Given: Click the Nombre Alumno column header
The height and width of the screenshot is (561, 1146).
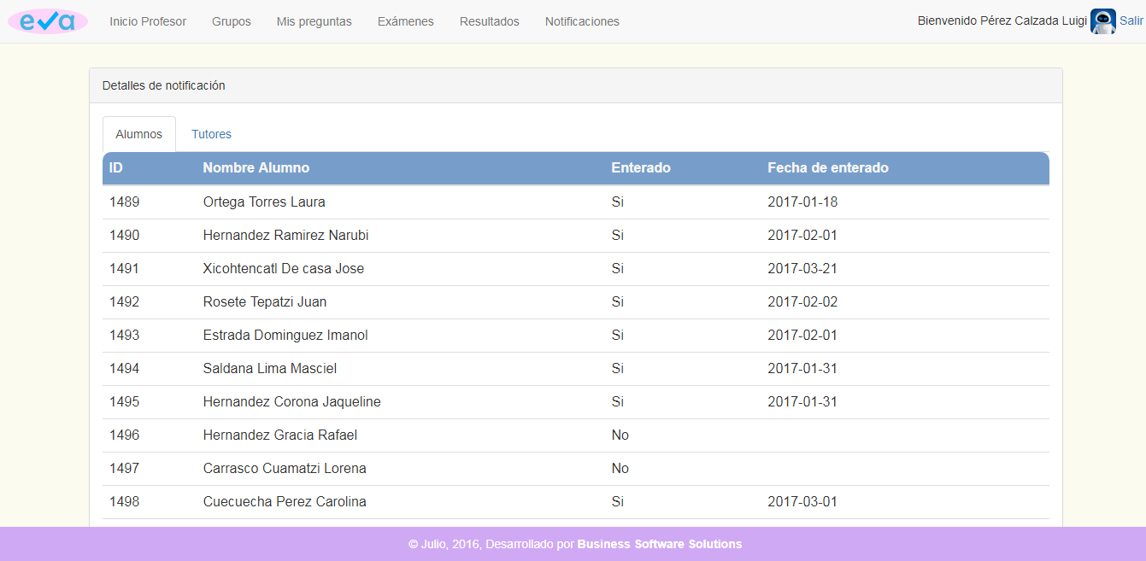Looking at the screenshot, I should tap(256, 167).
